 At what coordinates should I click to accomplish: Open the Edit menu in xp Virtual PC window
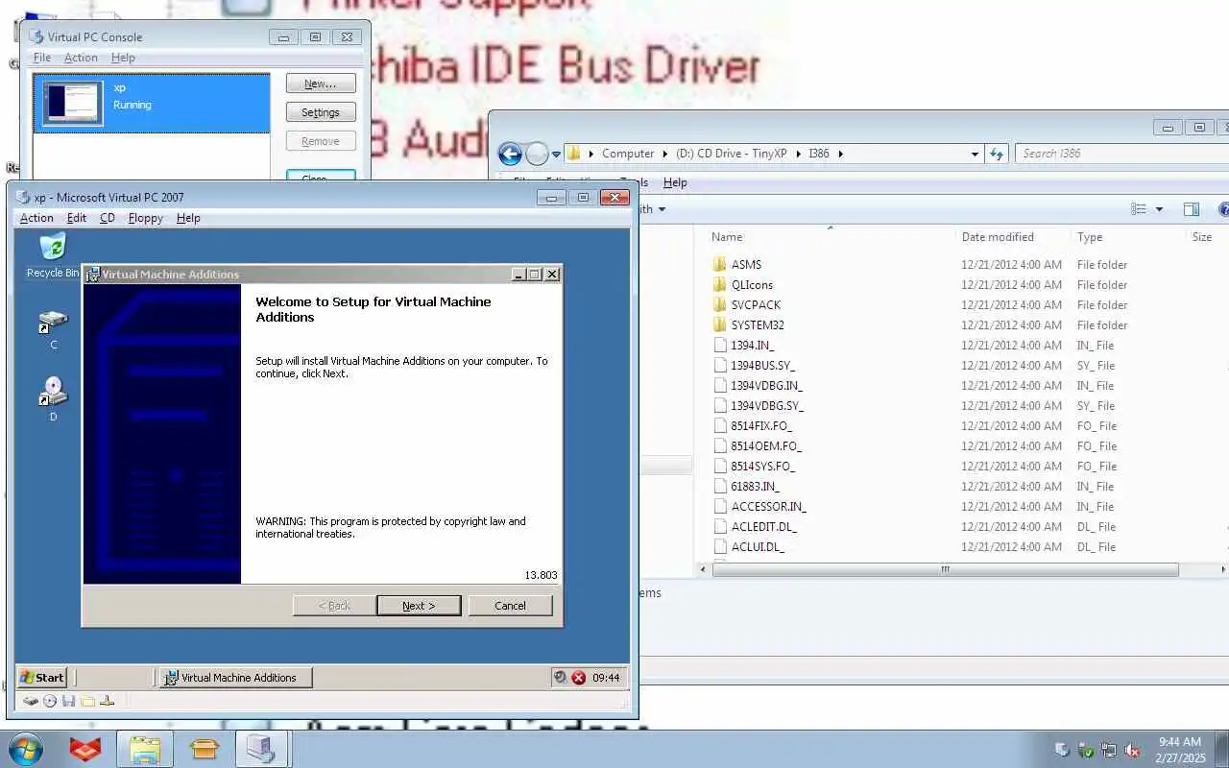tap(77, 218)
